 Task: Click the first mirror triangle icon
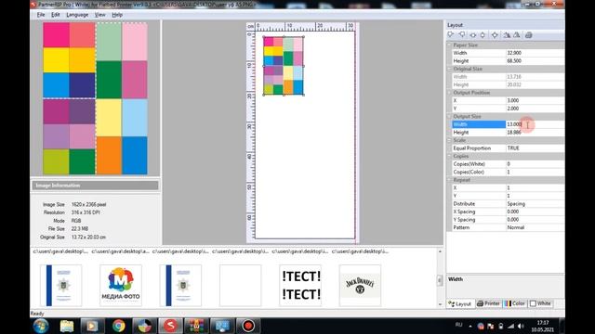coord(507,35)
